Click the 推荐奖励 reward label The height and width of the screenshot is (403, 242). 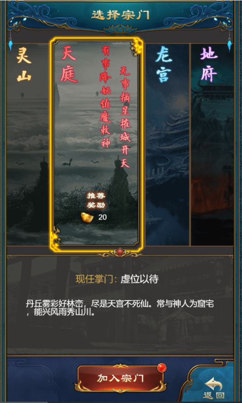point(96,201)
